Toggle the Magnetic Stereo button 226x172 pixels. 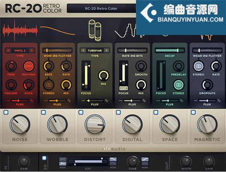coord(198,66)
